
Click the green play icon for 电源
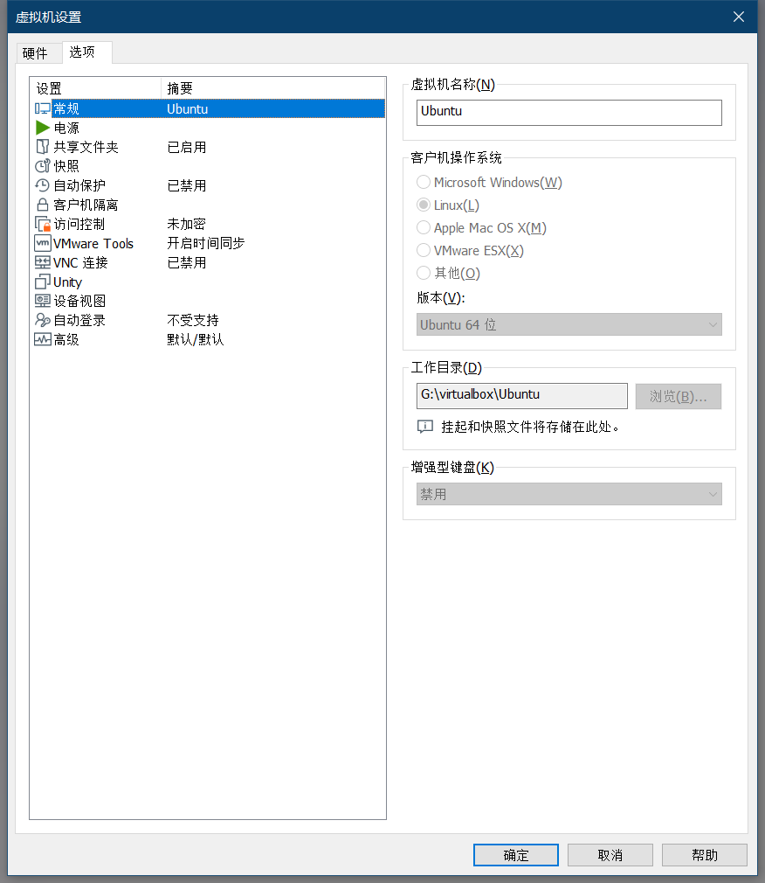pyautogui.click(x=43, y=128)
